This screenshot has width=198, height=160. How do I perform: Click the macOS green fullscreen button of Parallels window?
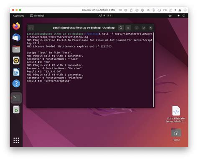[x=20, y=10]
